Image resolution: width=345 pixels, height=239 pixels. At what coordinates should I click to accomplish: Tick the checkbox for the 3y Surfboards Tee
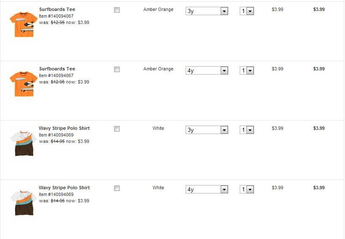(x=117, y=10)
